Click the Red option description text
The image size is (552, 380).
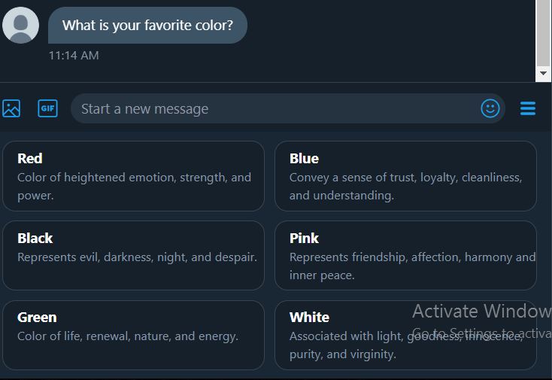(x=134, y=187)
